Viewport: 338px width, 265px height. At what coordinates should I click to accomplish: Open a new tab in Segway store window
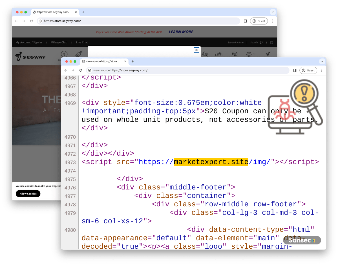click(x=83, y=12)
